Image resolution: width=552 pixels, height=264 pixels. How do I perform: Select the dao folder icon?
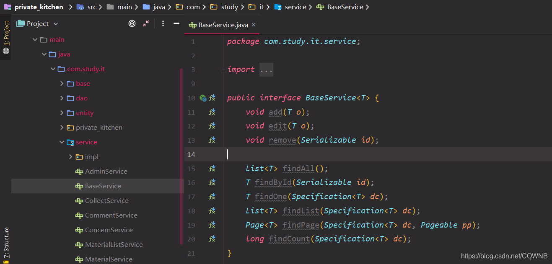[x=70, y=98]
